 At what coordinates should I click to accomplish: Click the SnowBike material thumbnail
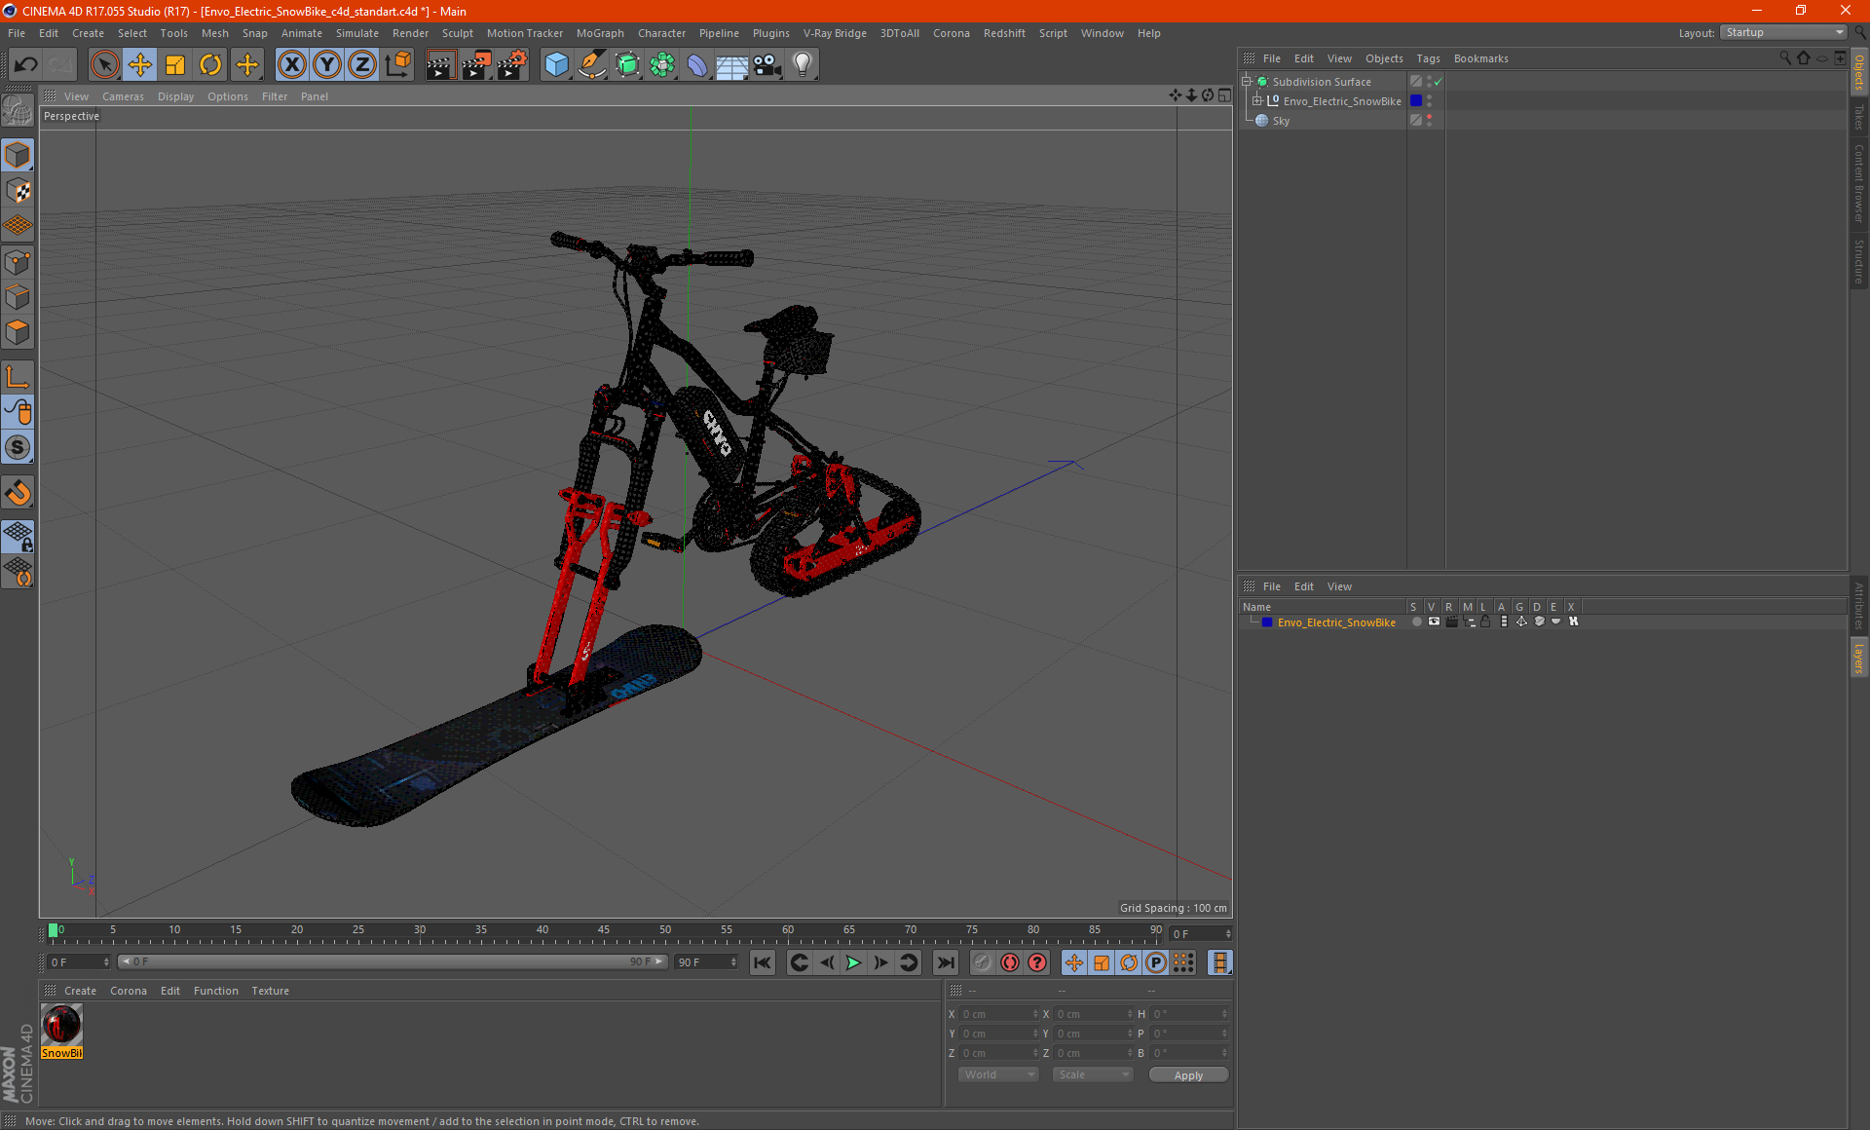pos(61,1025)
